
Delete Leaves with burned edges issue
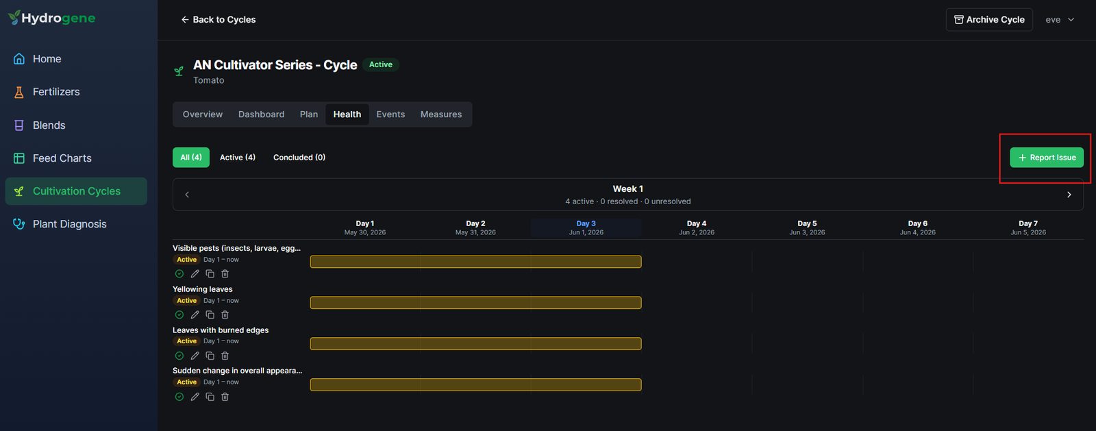point(225,356)
